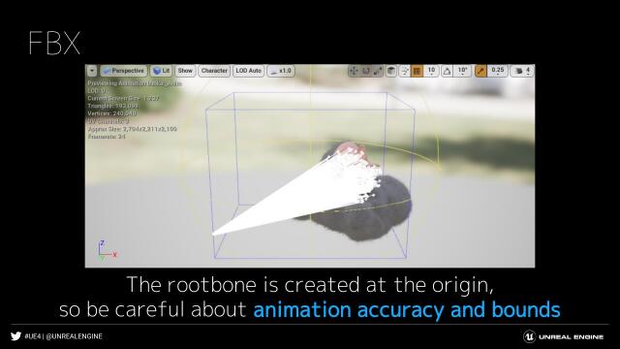Click the Vertices count text
This screenshot has height=349, width=620.
112,113
